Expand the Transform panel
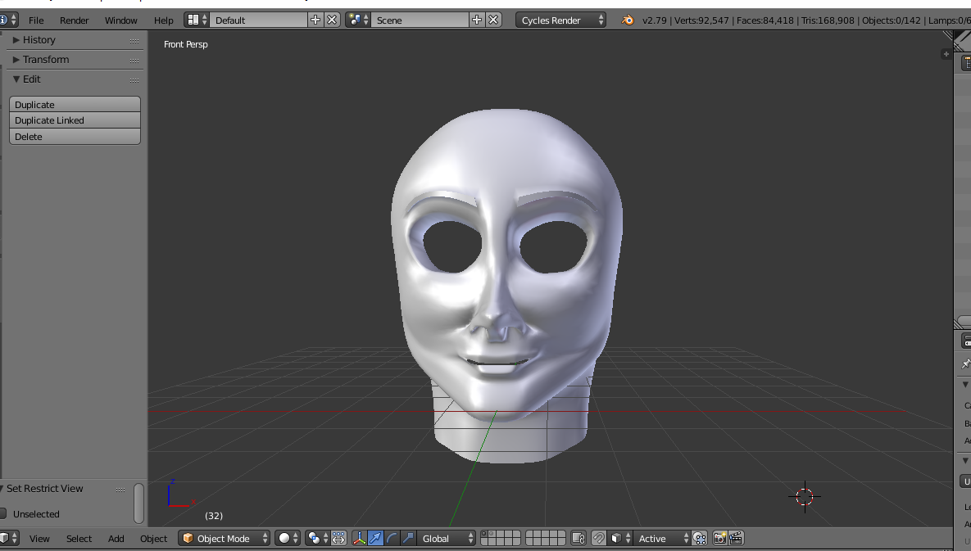The width and height of the screenshot is (971, 551). (x=45, y=59)
